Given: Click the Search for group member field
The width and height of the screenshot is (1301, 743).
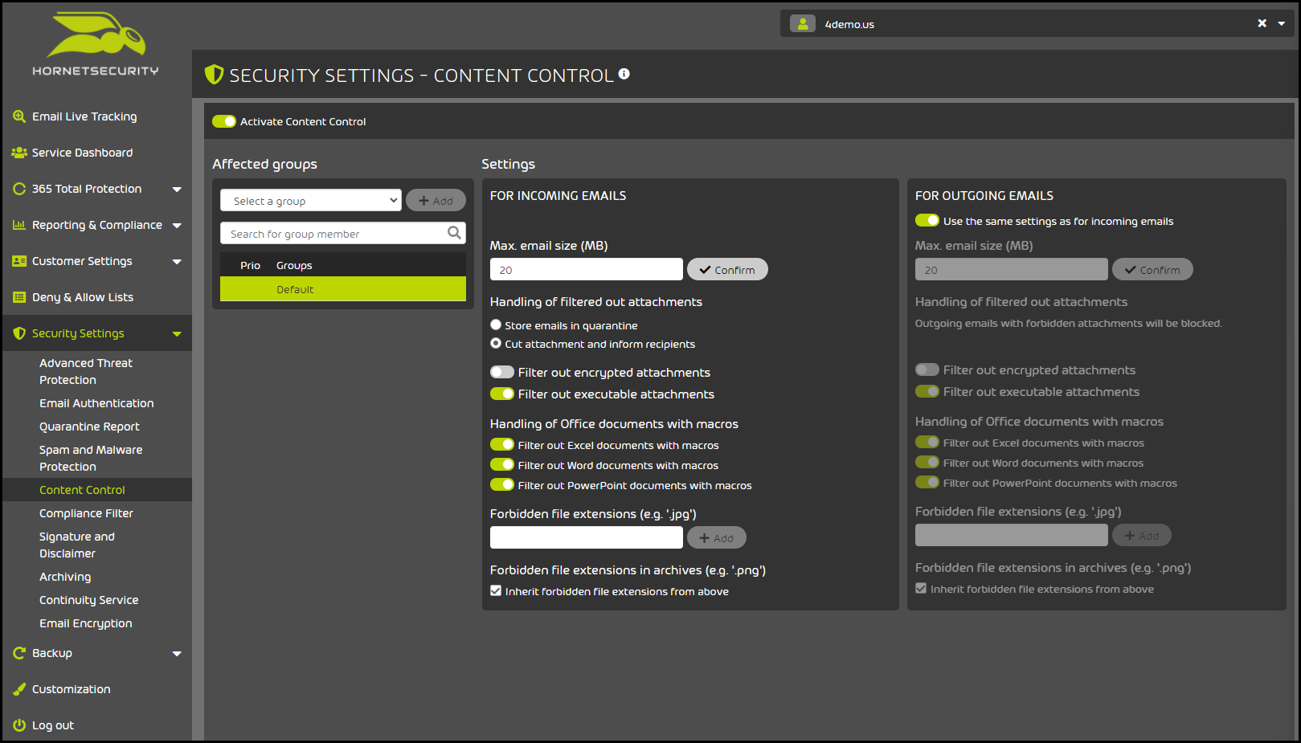Looking at the screenshot, I should pos(343,233).
